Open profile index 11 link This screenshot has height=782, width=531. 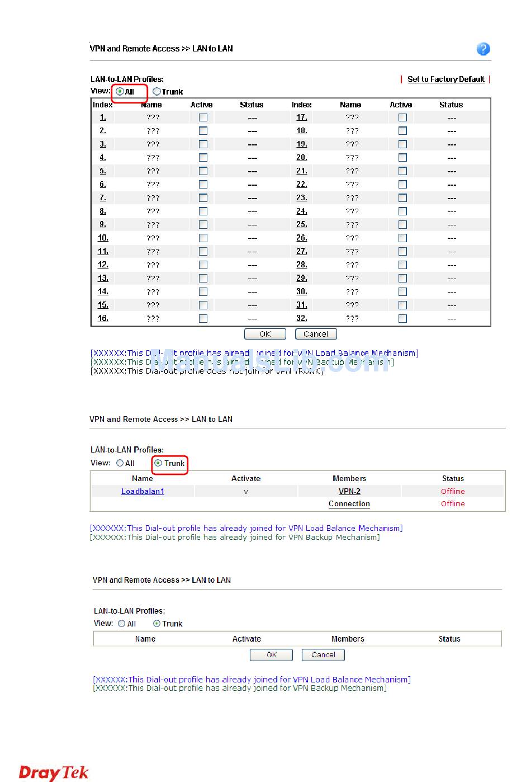pyautogui.click(x=103, y=251)
